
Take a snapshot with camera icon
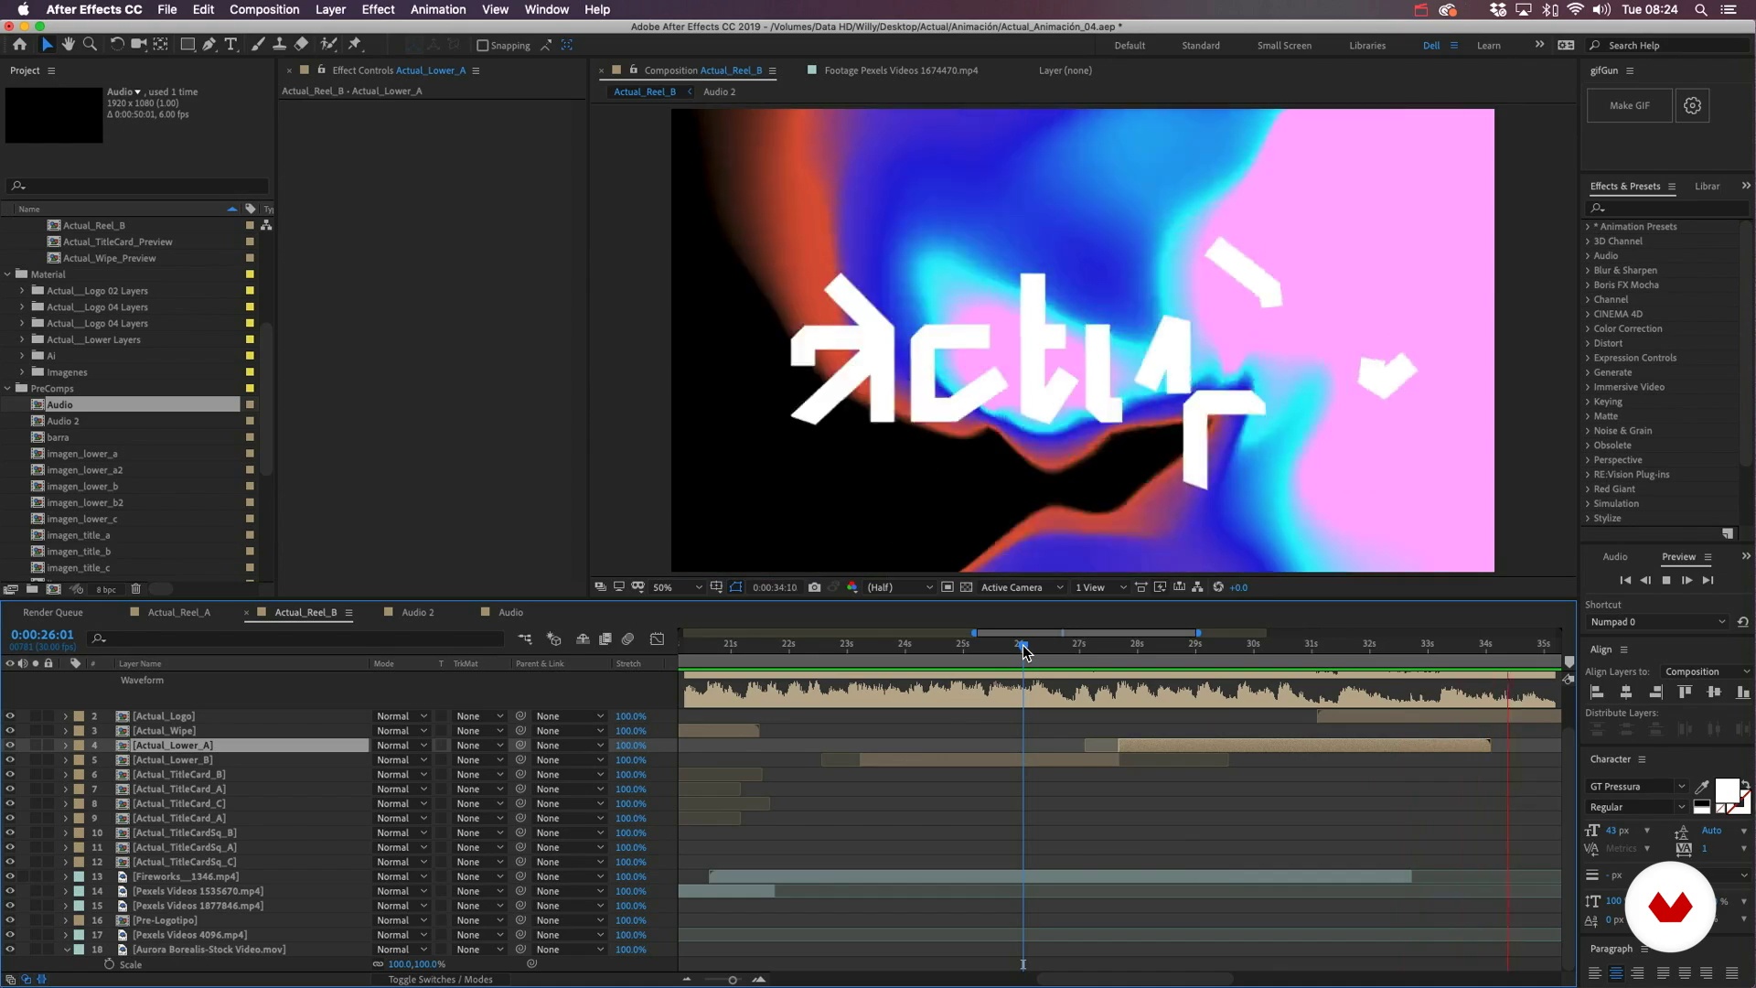click(814, 587)
